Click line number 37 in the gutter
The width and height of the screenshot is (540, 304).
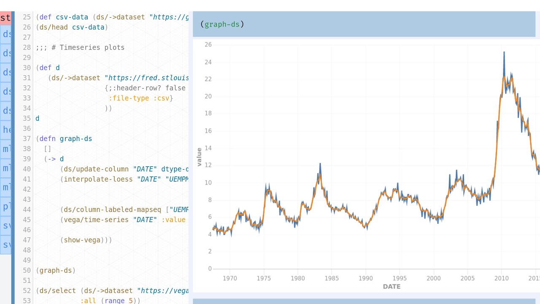[27, 138]
